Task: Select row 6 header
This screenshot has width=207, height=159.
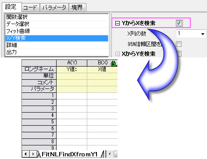Action: click(x=39, y=128)
